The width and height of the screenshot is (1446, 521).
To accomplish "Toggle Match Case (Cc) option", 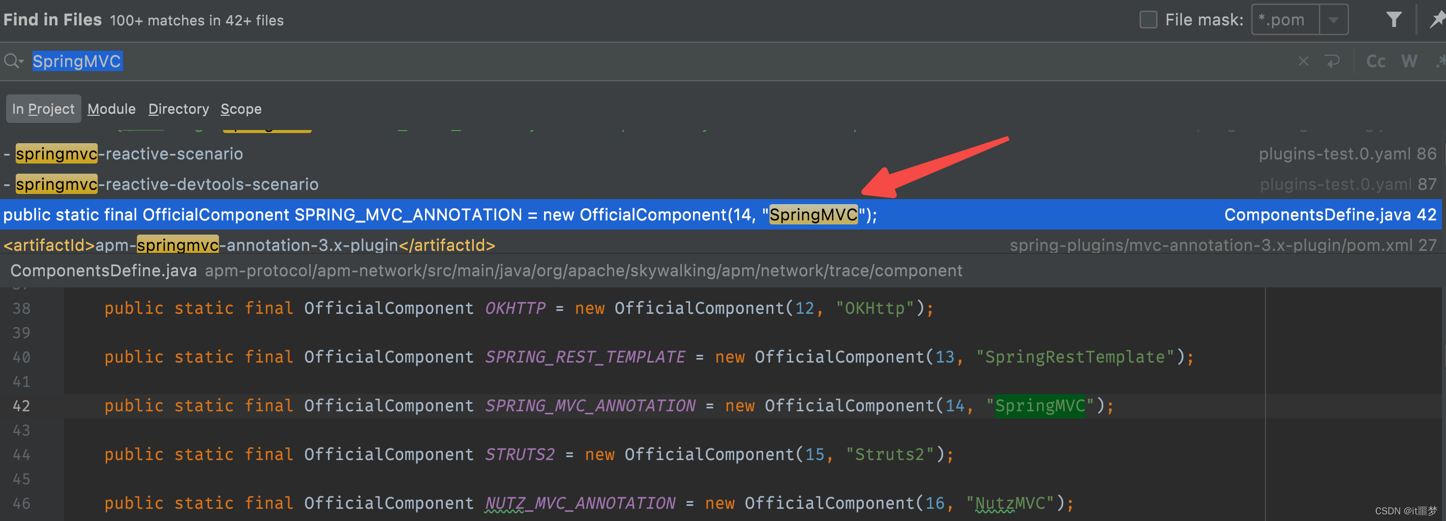I will point(1376,61).
